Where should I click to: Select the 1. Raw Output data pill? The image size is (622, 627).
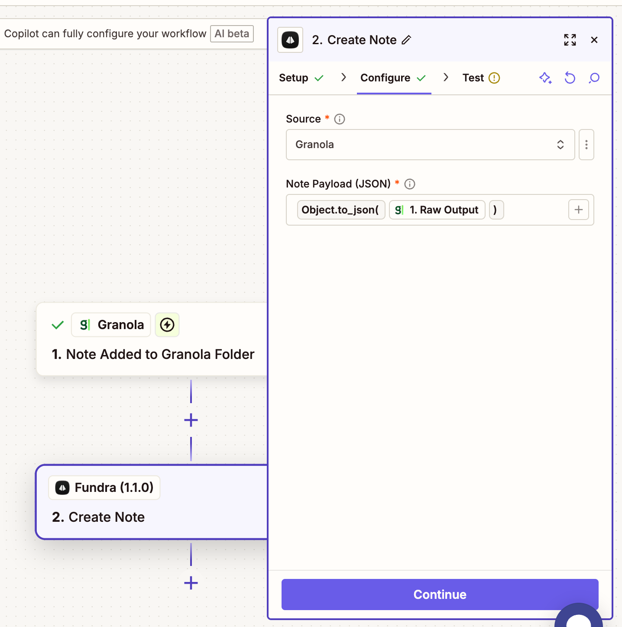[x=437, y=210]
